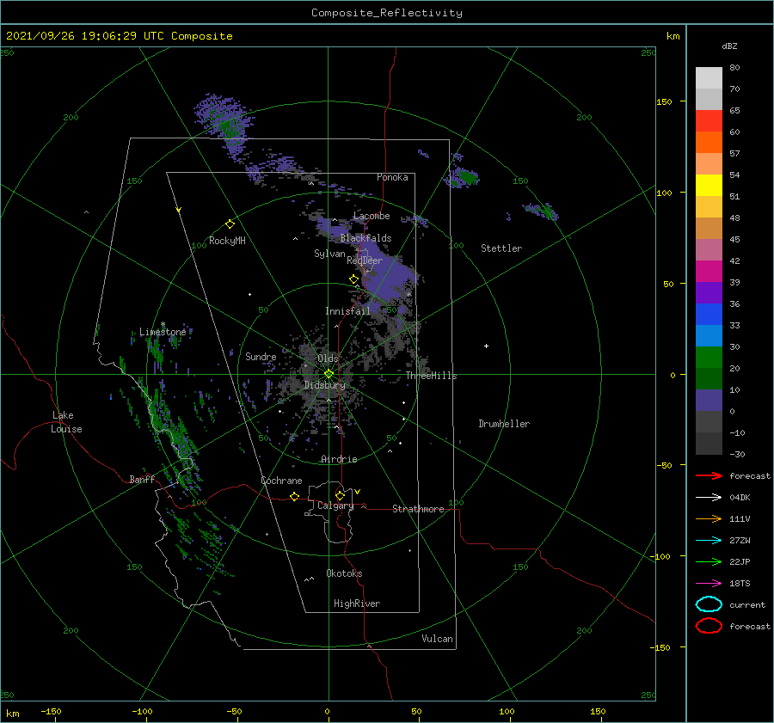This screenshot has height=723, width=774.
Task: Select the light gray 70-80 dBZ swatch
Action: 709,78
